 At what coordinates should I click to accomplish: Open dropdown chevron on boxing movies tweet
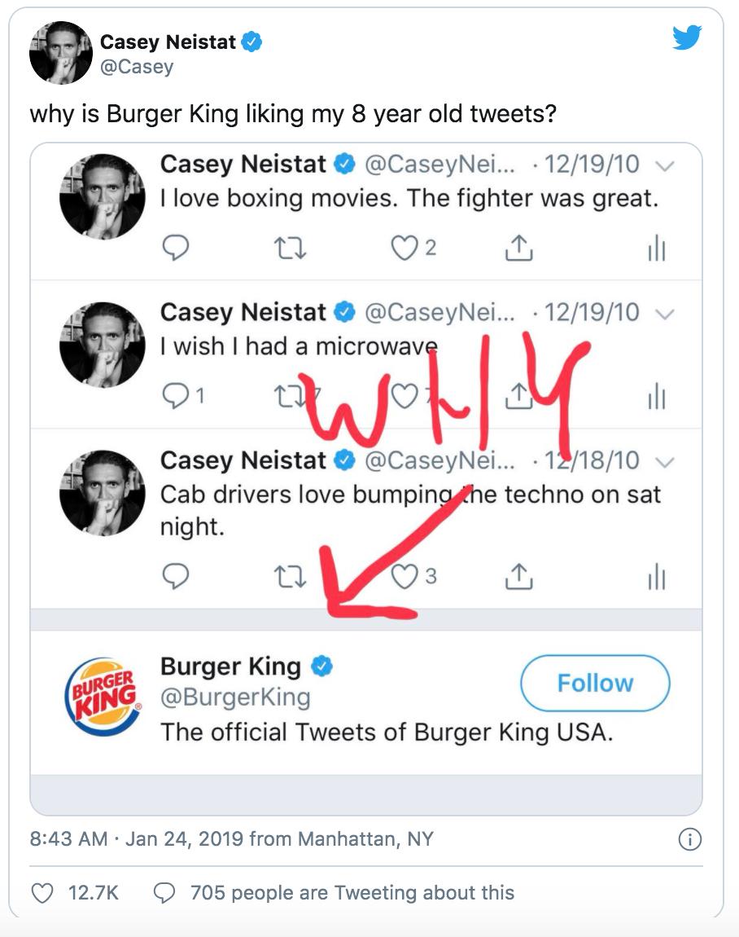point(664,165)
